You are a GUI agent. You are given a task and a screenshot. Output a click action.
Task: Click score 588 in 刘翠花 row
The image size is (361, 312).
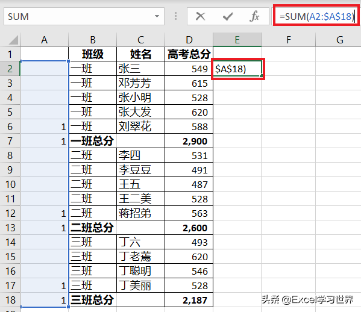tap(189, 126)
